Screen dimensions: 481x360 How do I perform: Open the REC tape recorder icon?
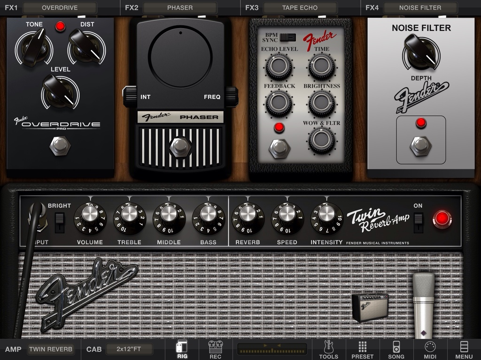coord(216,349)
